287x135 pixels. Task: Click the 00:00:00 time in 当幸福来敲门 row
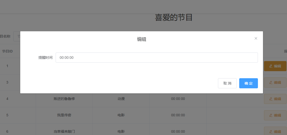coord(178,131)
